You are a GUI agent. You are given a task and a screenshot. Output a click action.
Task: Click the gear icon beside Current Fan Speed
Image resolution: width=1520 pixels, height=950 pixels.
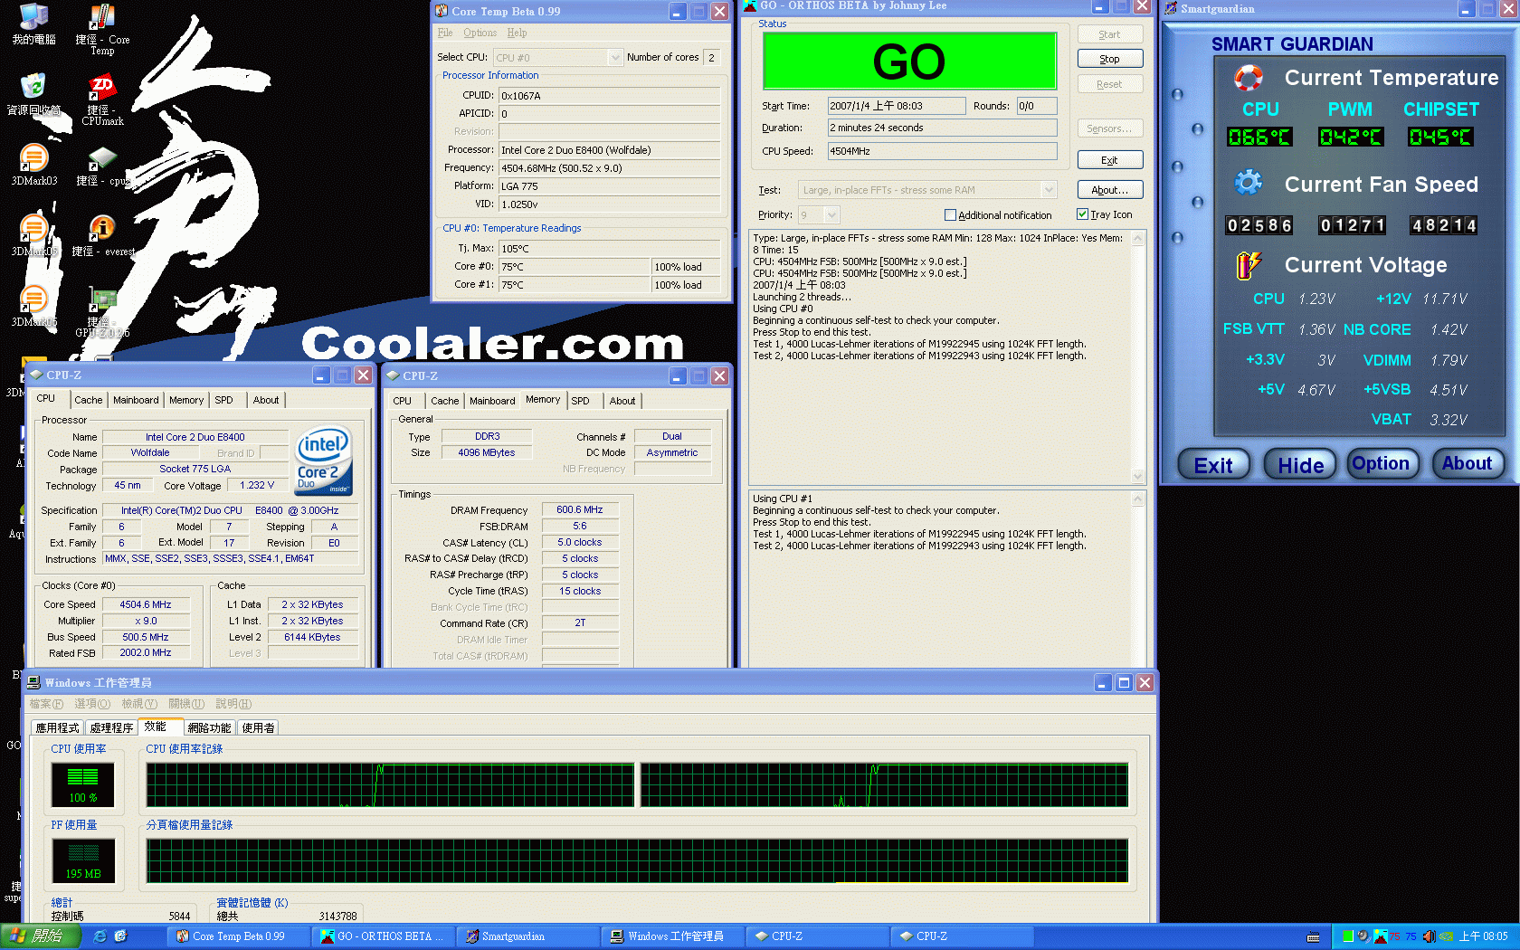(1249, 183)
